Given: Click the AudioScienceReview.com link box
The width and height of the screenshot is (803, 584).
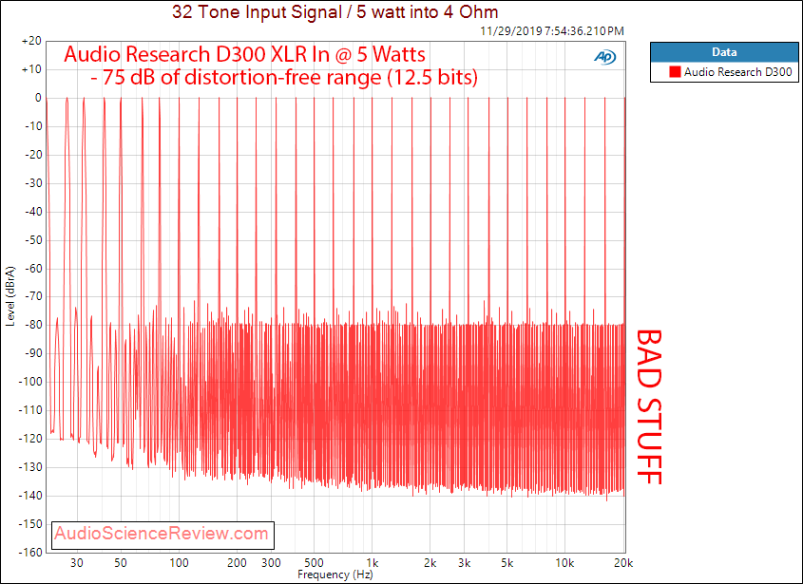Looking at the screenshot, I should [x=163, y=535].
